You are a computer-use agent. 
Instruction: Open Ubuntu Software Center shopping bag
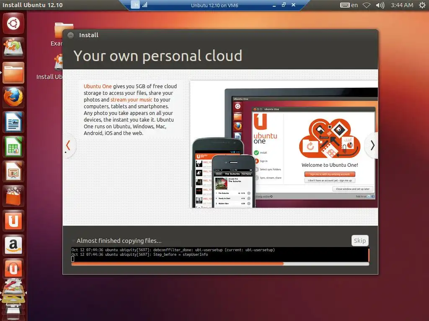click(13, 196)
